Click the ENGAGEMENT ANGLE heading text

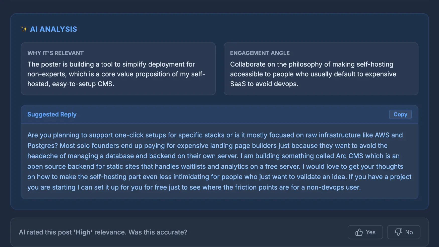[260, 53]
